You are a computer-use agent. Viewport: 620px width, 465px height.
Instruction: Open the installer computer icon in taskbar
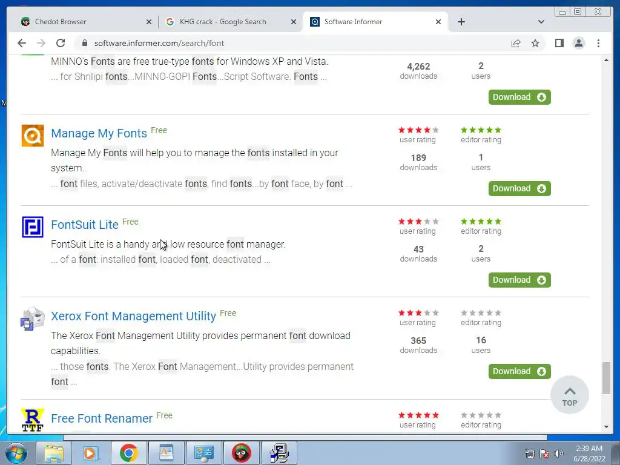point(279,453)
